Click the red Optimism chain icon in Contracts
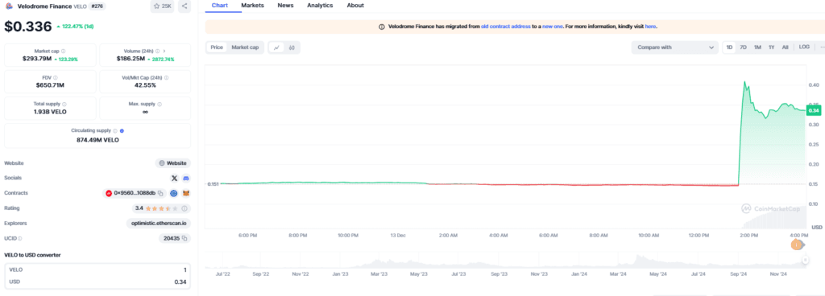This screenshot has height=296, width=825. (x=110, y=193)
